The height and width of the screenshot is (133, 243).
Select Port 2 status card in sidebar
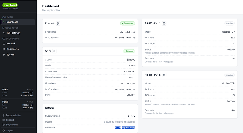18,105
